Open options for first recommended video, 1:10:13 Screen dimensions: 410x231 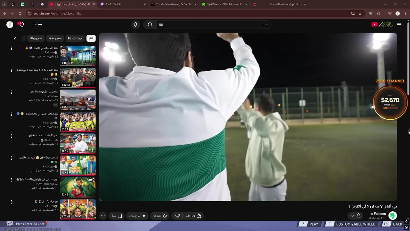pyautogui.click(x=12, y=48)
